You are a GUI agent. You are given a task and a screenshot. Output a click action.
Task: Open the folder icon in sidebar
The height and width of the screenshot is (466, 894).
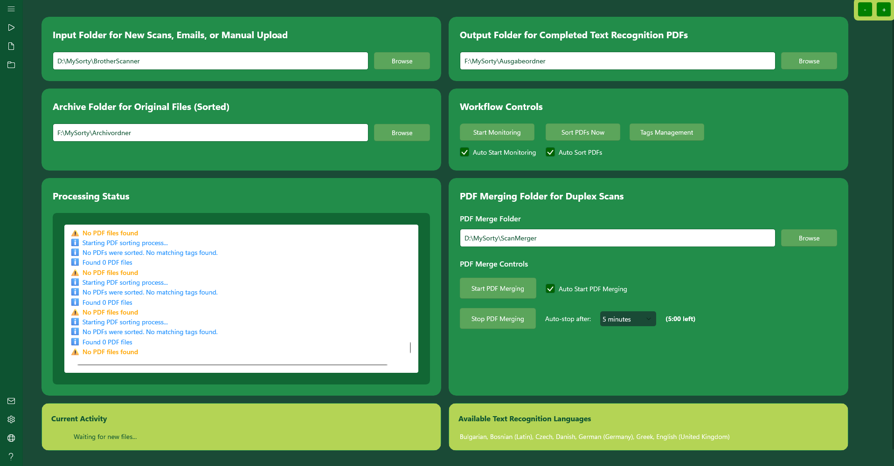[11, 65]
